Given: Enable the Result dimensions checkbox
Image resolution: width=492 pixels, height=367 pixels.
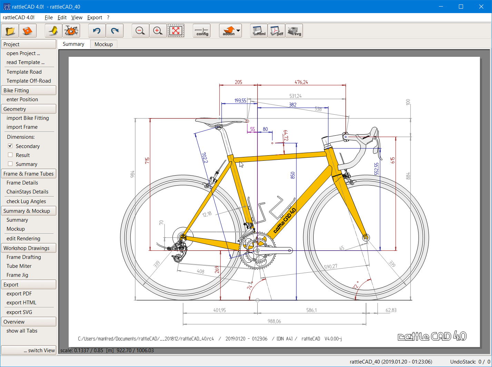Looking at the screenshot, I should pyautogui.click(x=10, y=155).
